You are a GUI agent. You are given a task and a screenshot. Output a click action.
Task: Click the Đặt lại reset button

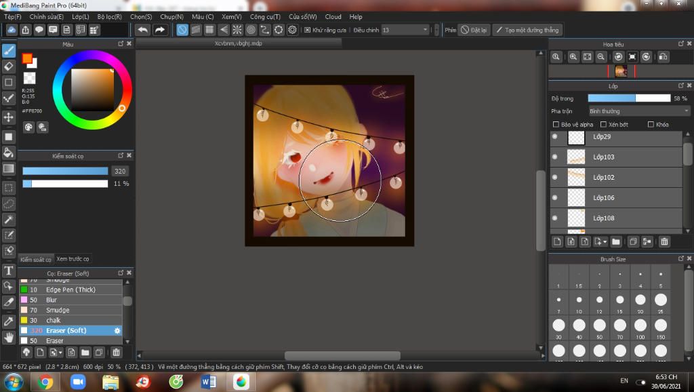click(x=474, y=30)
